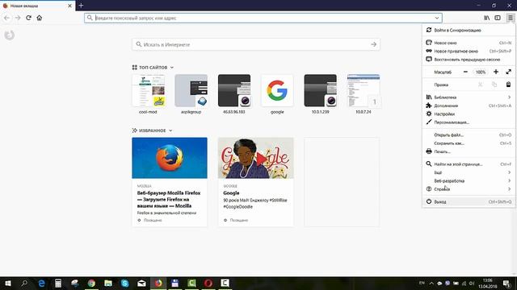Open the Google doodle highlight card
Screen dimensions: 517x290
(255, 182)
